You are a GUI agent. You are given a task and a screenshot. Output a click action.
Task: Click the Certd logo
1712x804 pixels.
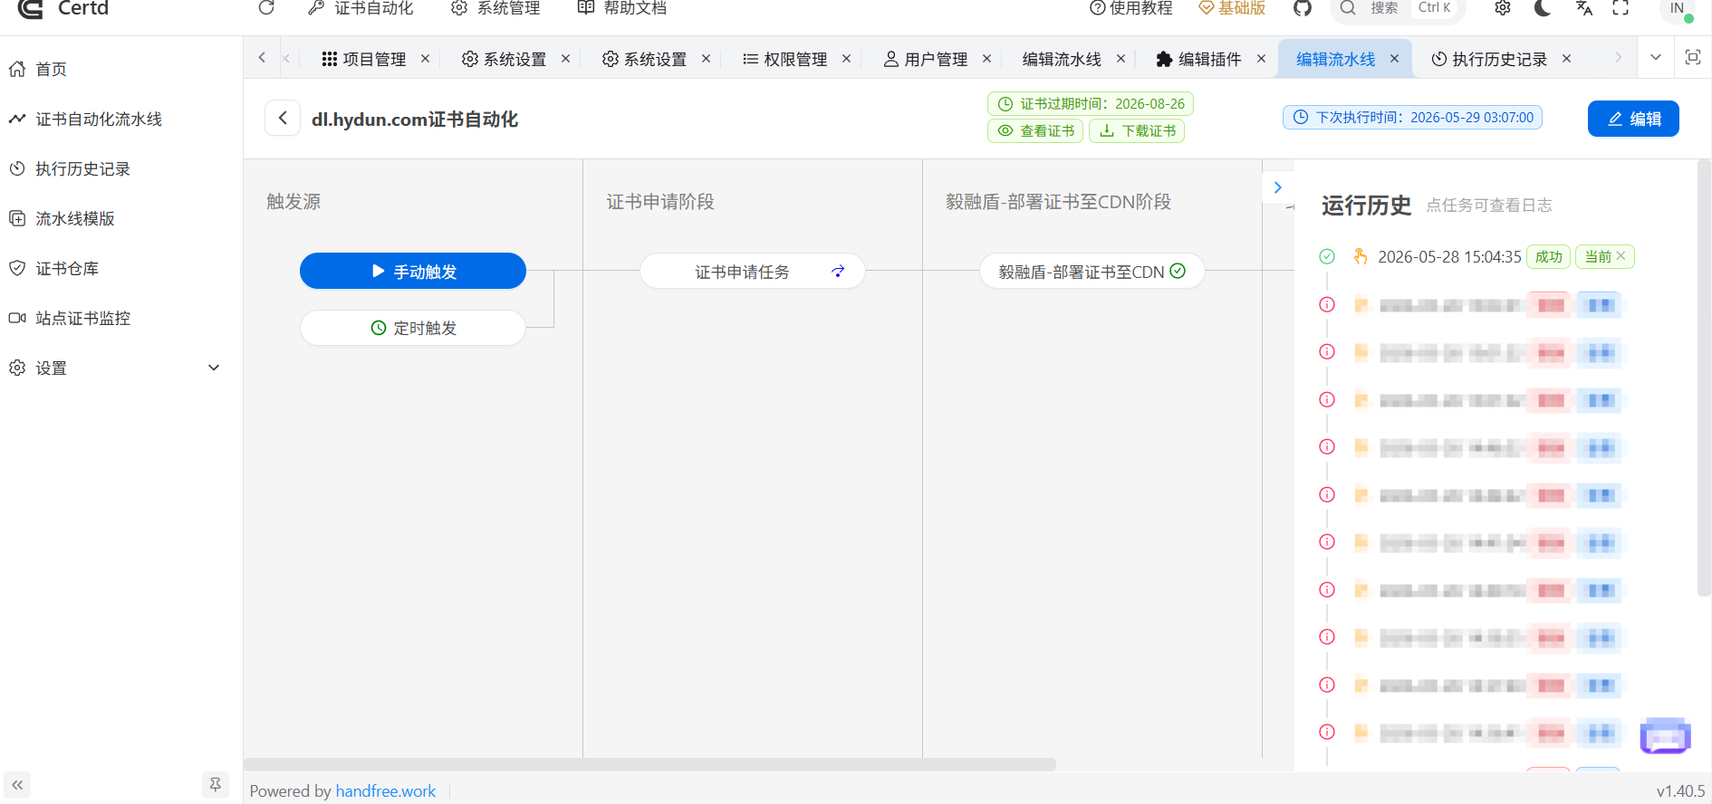pos(63,8)
